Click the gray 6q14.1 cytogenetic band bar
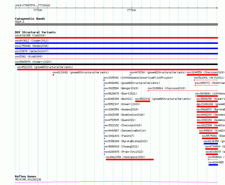 tap(116, 24)
